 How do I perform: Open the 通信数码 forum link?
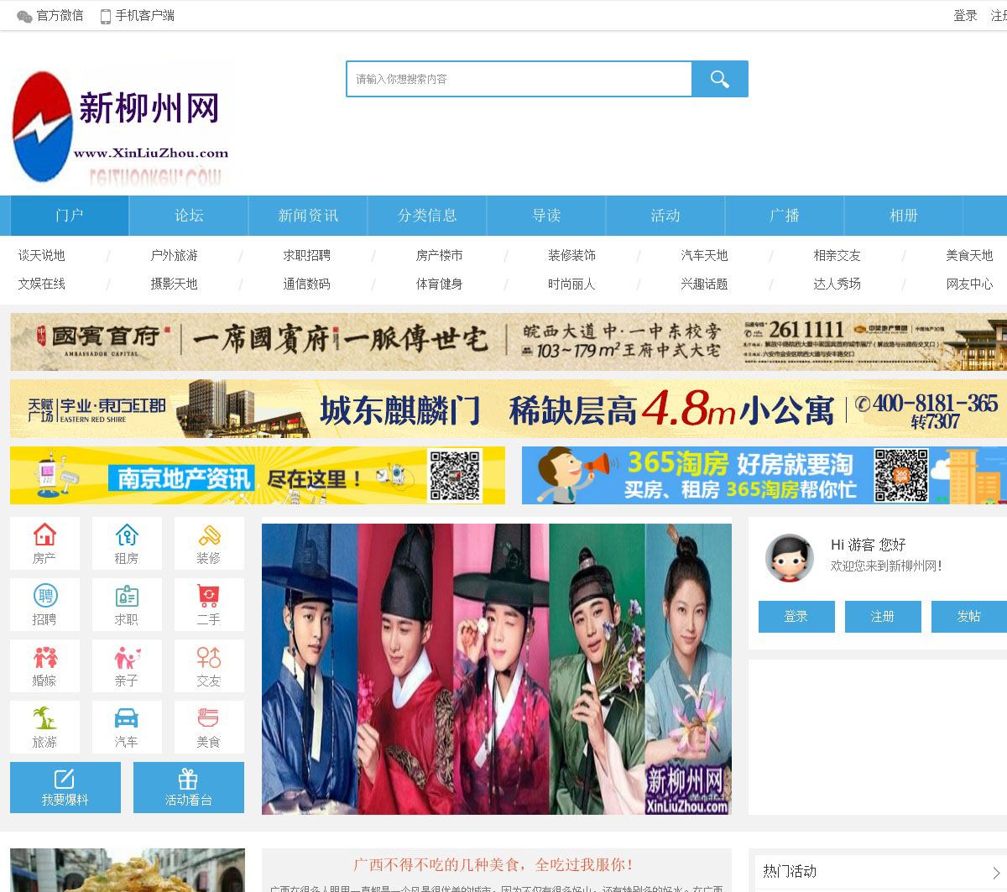[x=307, y=284]
